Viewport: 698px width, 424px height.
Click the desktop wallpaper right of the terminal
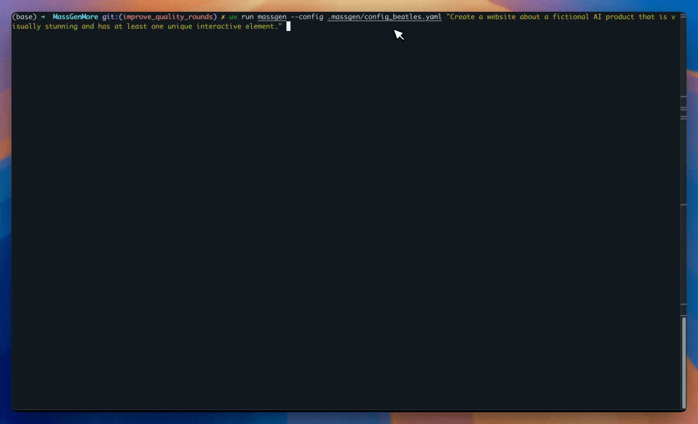[692, 236]
